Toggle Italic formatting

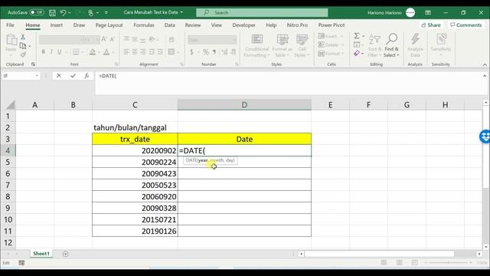coord(51,52)
